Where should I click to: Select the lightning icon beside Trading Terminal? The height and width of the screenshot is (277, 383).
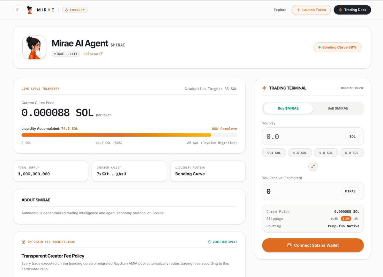pos(264,88)
